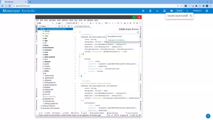The height and width of the screenshot is (120, 213).
Task: Switch editor to Design view mode
Action: 136,29
